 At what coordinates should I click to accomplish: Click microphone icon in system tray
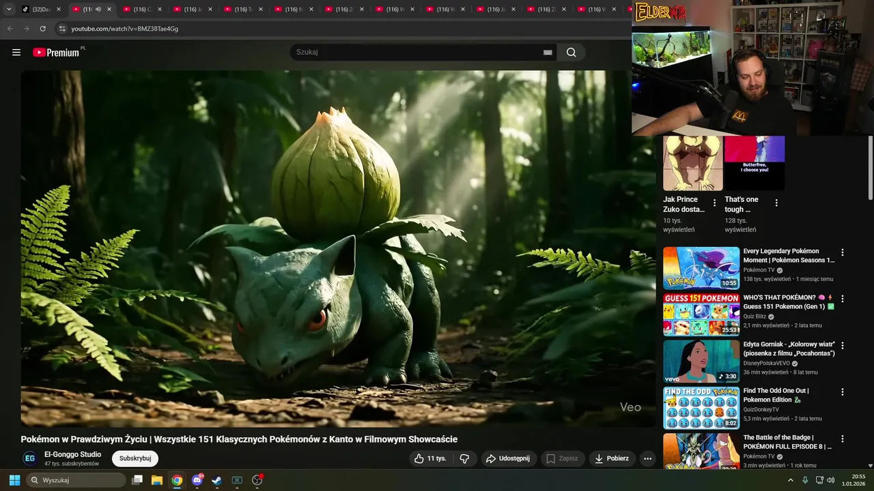(x=805, y=480)
